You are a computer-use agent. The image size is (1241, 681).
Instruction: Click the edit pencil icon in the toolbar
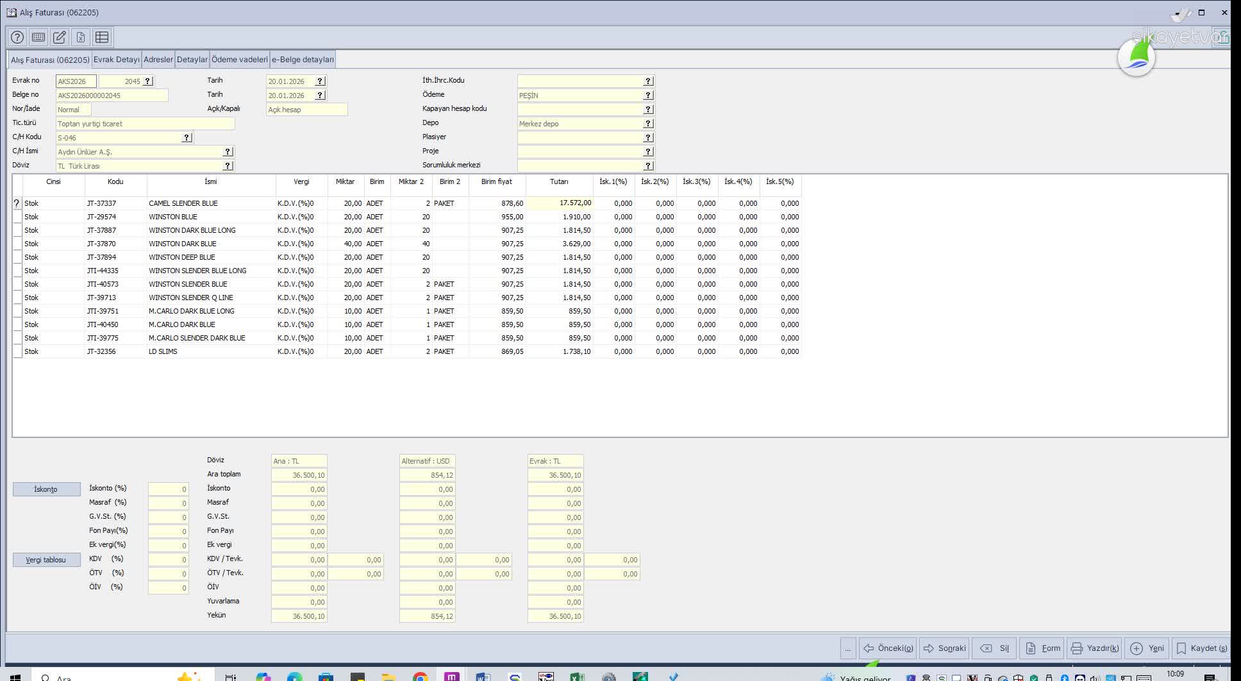click(60, 37)
